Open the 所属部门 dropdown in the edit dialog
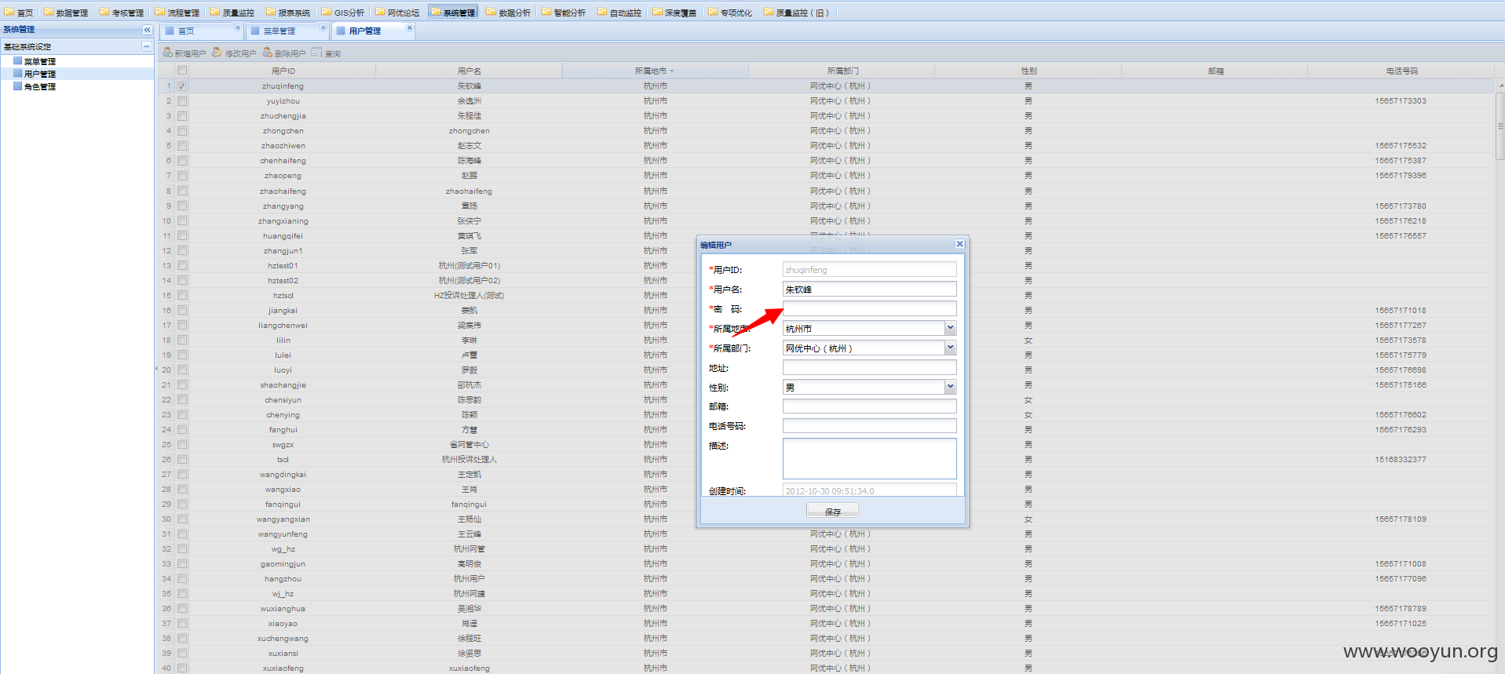The width and height of the screenshot is (1505, 674). (950, 348)
